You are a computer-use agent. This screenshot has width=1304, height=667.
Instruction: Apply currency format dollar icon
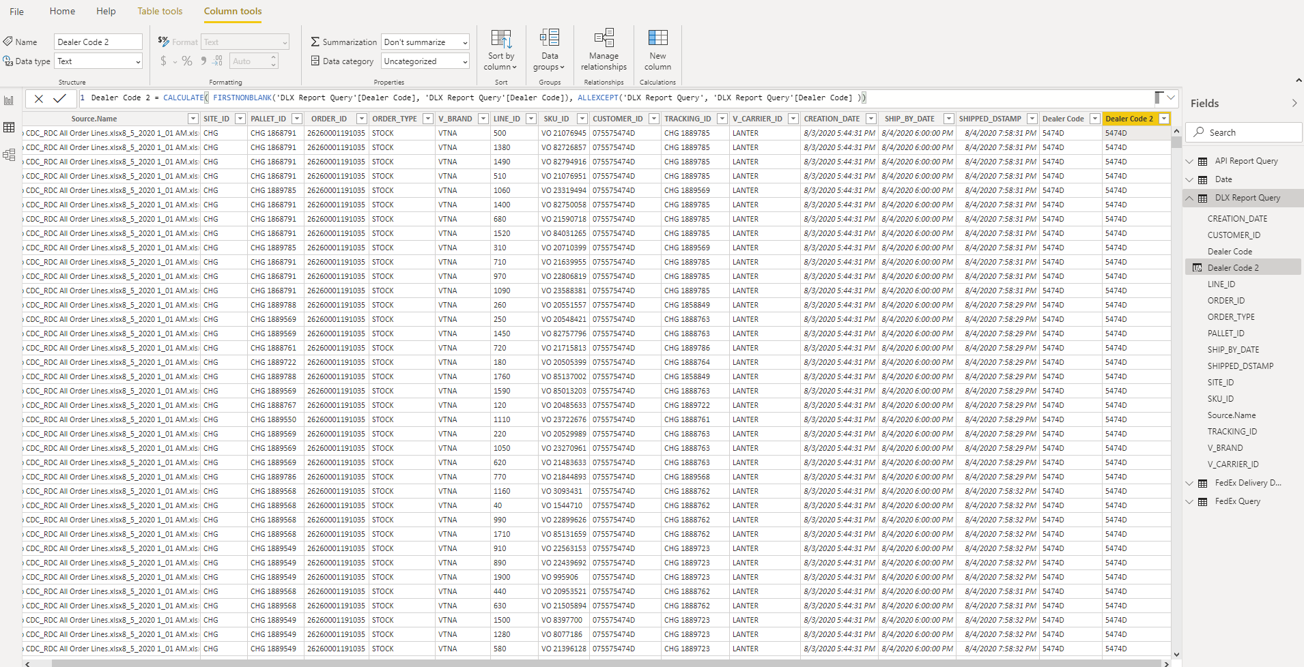(x=163, y=61)
